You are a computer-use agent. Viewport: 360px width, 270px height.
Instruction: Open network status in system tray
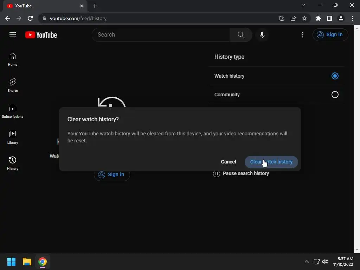tap(317, 262)
